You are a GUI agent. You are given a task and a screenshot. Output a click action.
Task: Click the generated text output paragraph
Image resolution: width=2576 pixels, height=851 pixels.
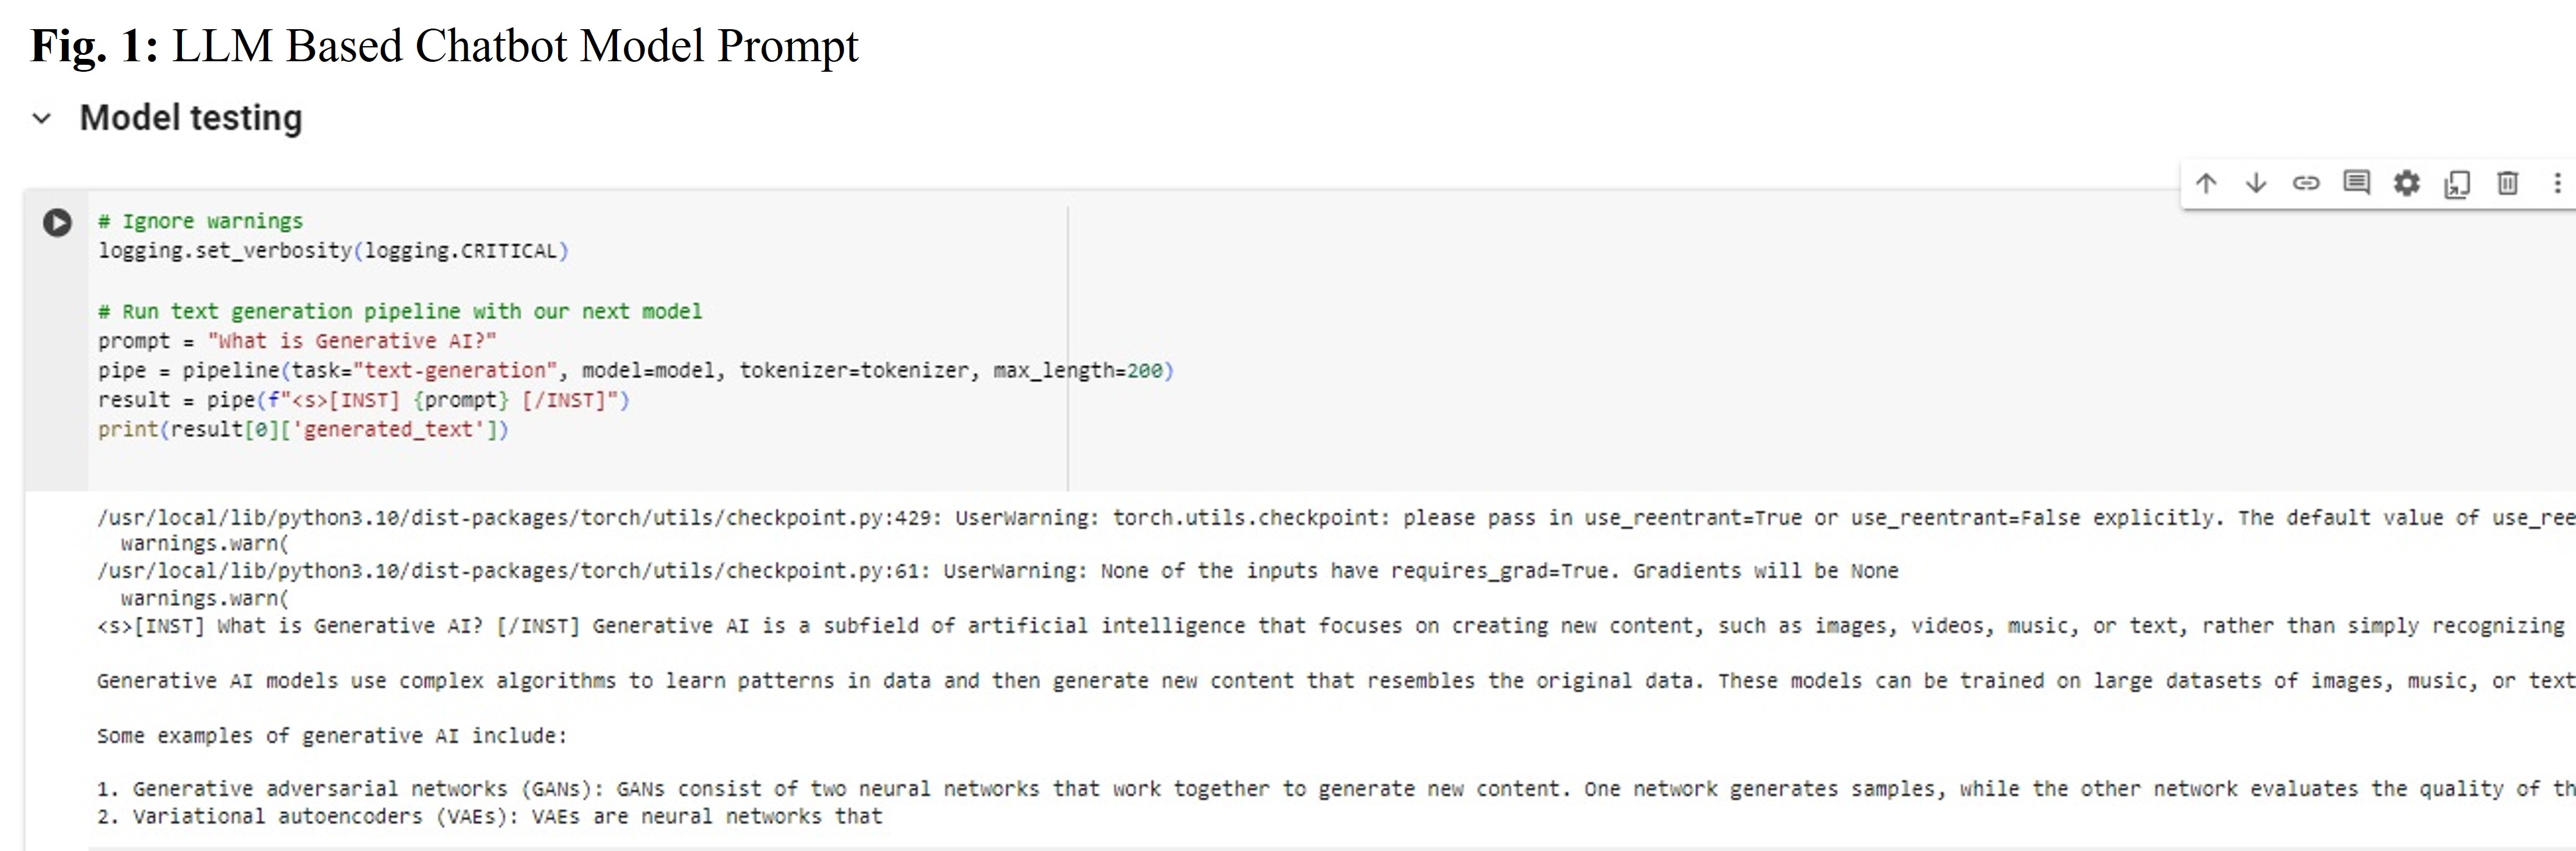(x=1336, y=626)
